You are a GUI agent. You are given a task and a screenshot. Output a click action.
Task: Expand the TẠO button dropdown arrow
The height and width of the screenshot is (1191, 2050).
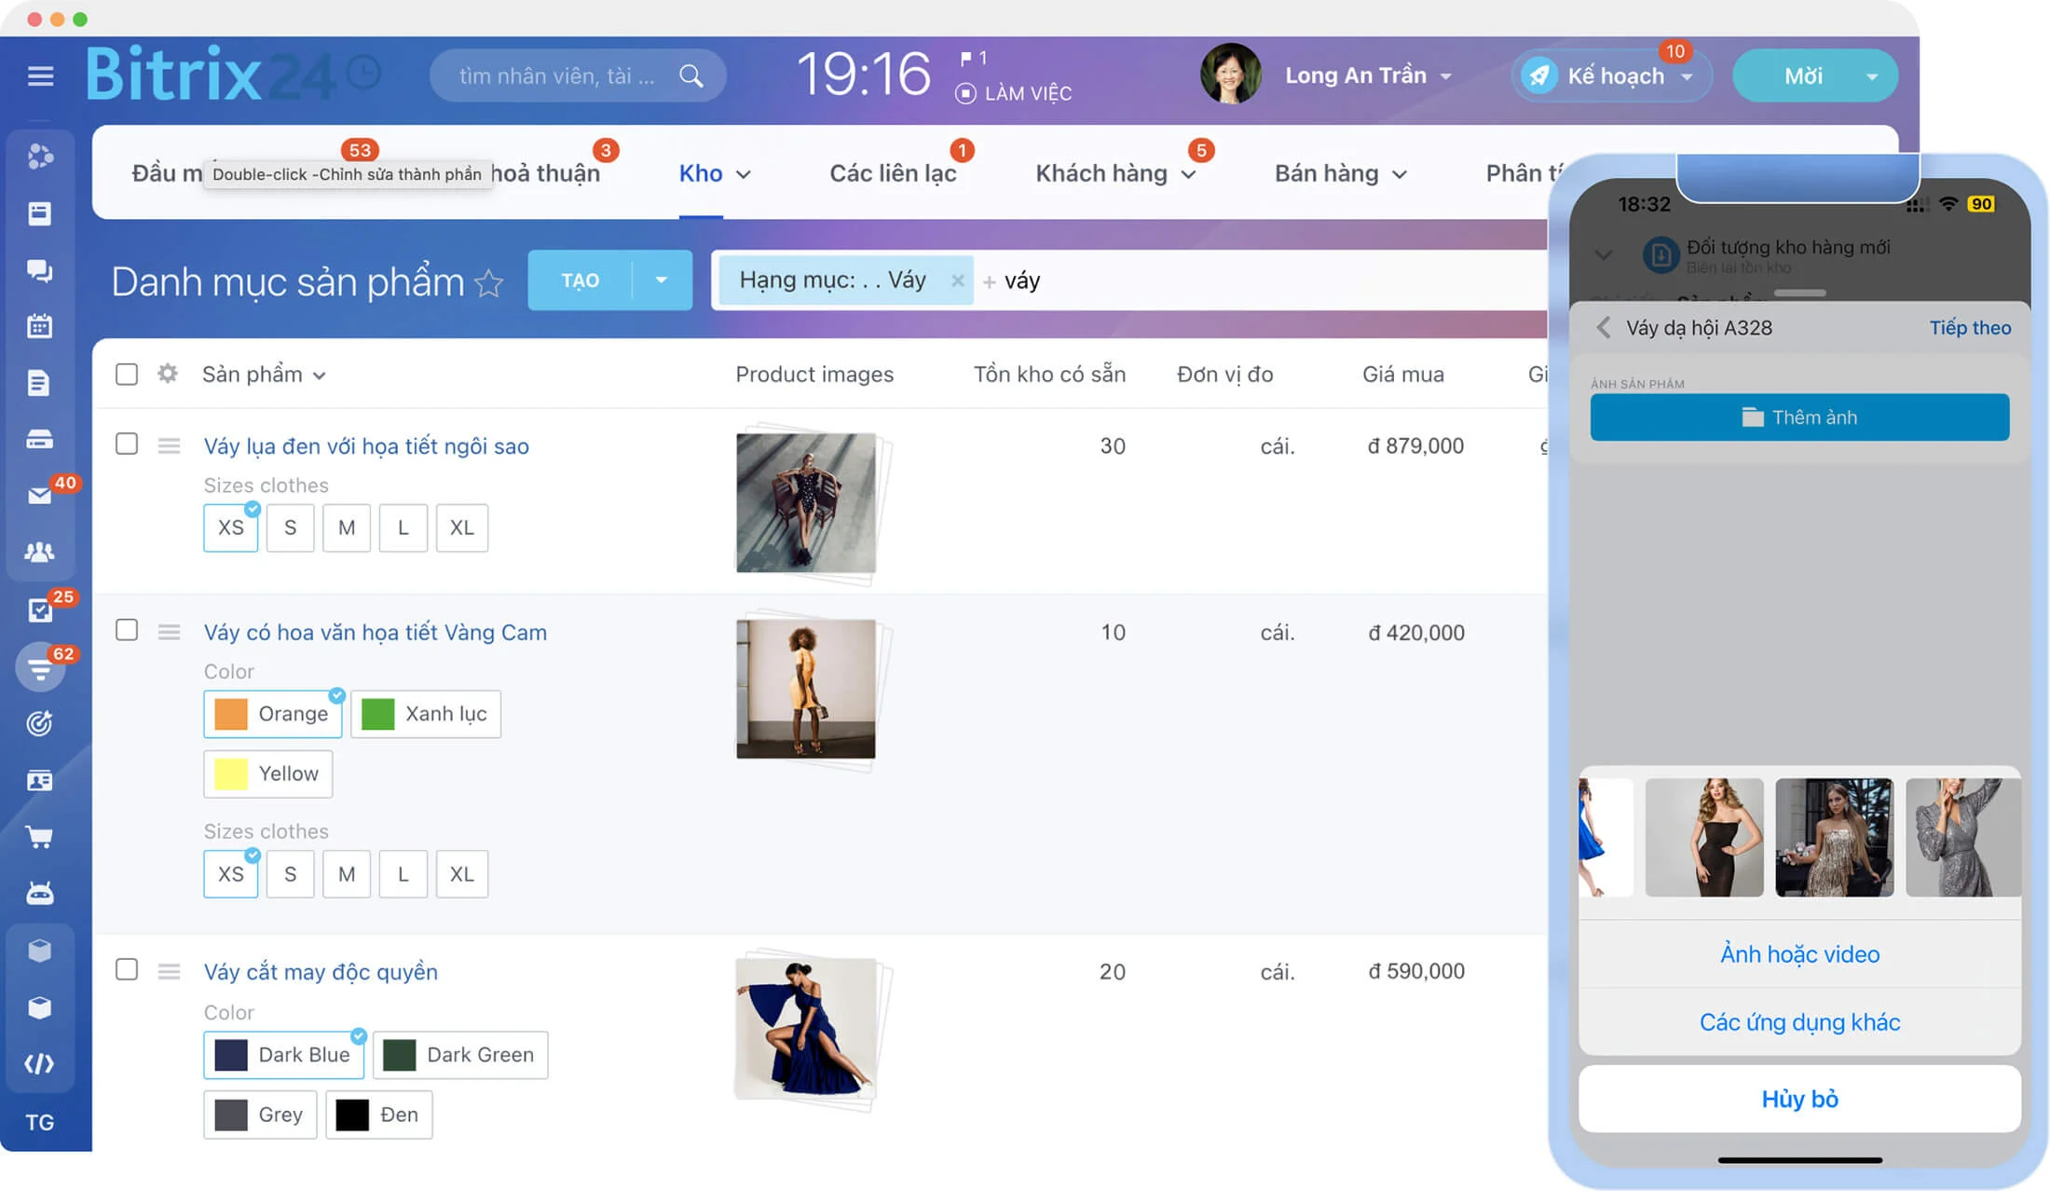(x=662, y=280)
